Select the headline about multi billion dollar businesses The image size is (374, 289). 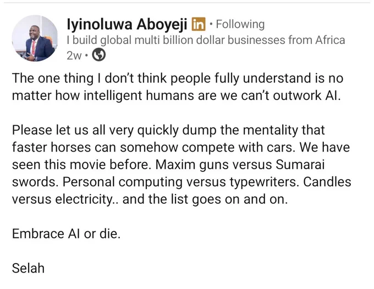[206, 40]
